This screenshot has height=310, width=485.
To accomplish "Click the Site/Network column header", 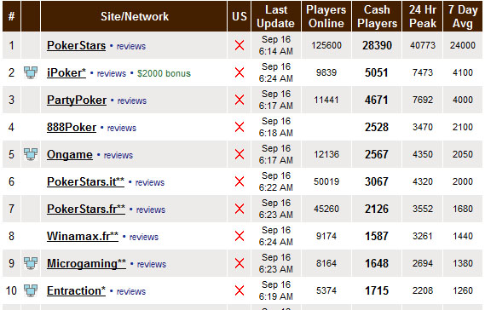I will 134,16.
